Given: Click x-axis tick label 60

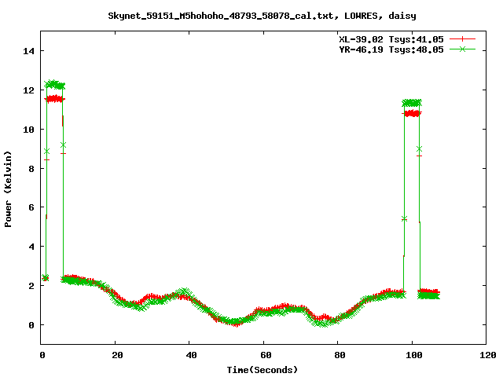Looking at the screenshot, I should (266, 355).
